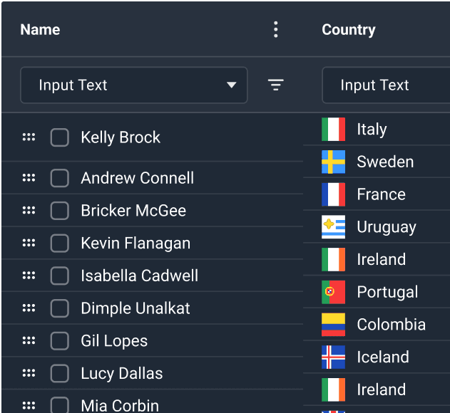
Task: Grab the drag handle for Kelly Brock
Action: click(29, 137)
